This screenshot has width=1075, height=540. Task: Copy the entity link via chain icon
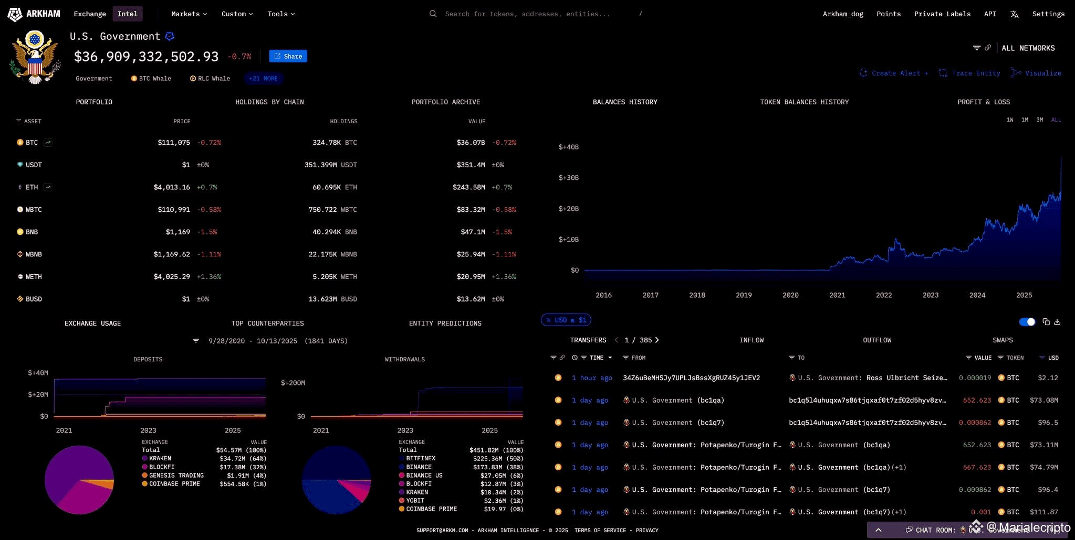coord(988,47)
